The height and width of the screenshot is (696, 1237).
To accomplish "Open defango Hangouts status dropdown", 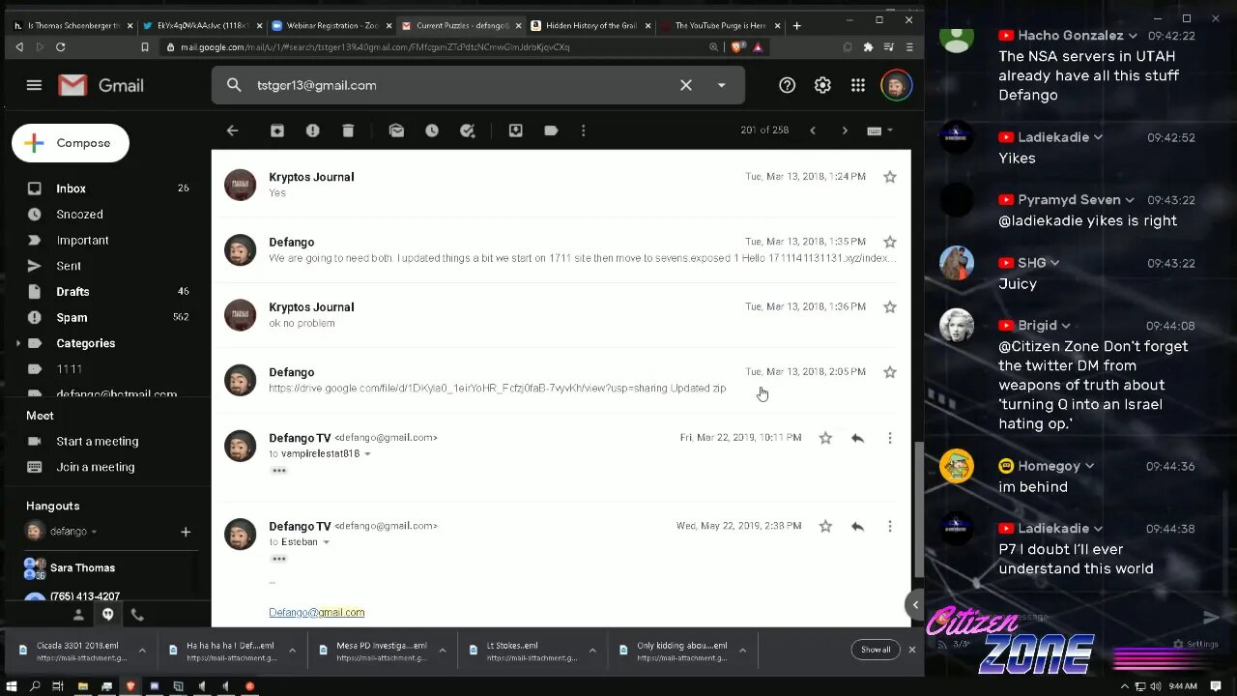I will coord(94,532).
